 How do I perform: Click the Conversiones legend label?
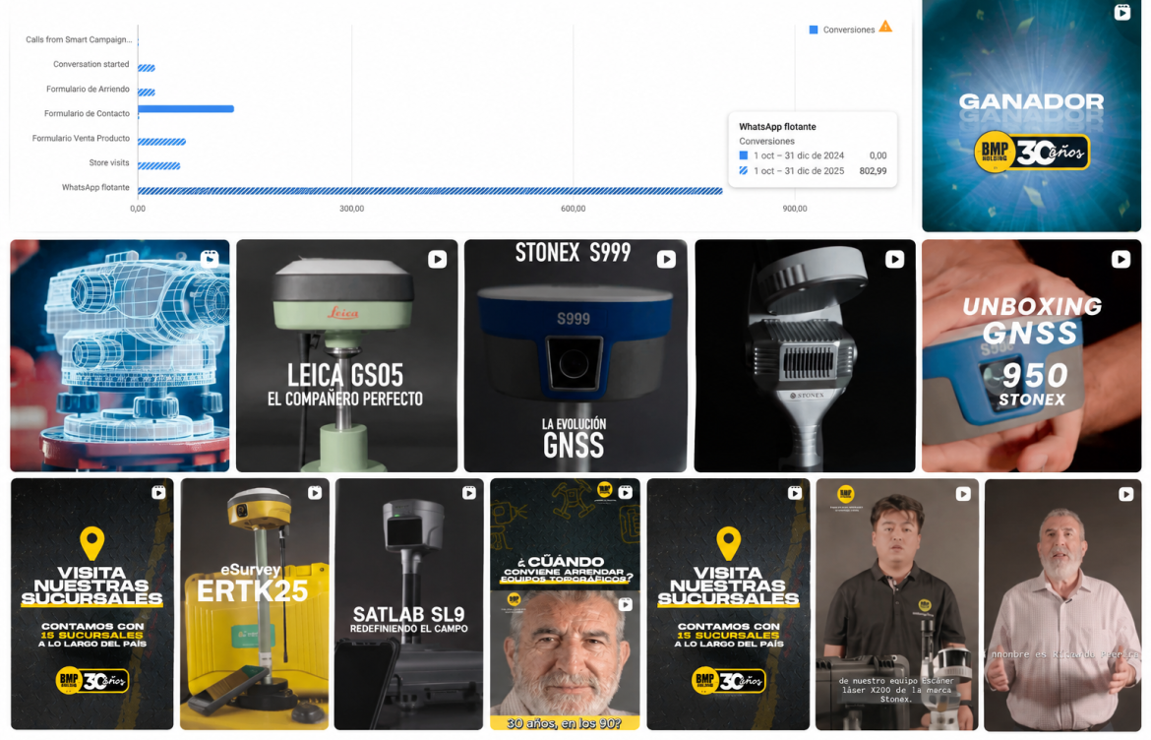click(x=849, y=31)
